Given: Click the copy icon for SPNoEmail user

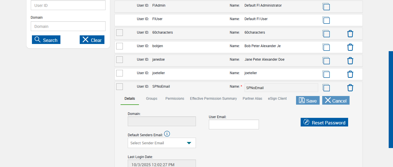Looking at the screenshot, I should pos(326,88).
